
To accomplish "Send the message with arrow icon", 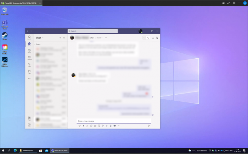I will [149, 126].
